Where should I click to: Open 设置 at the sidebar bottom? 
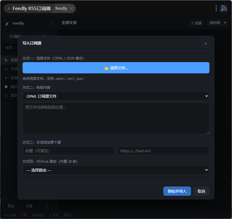(29, 206)
